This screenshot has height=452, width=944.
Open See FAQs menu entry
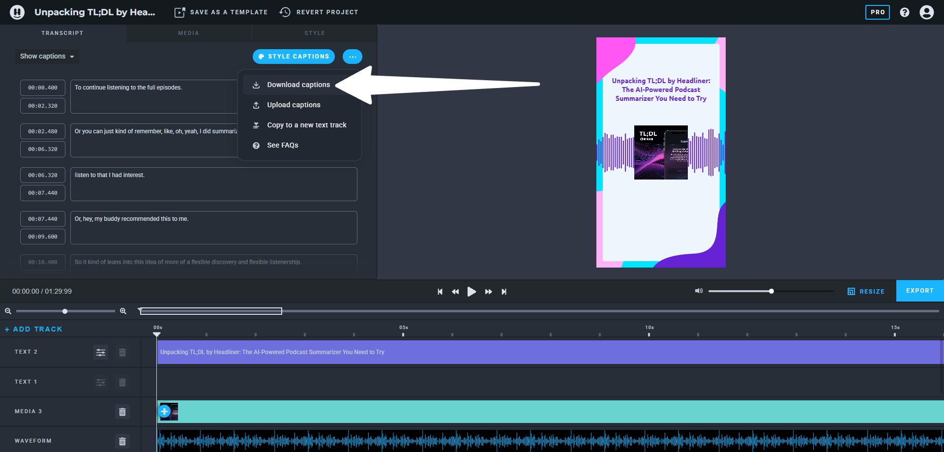tap(299, 145)
